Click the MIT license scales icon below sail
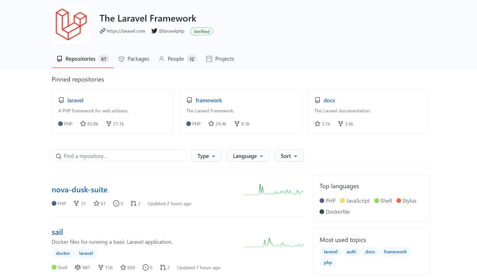Screen dimensions: 477x278 pos(78,267)
